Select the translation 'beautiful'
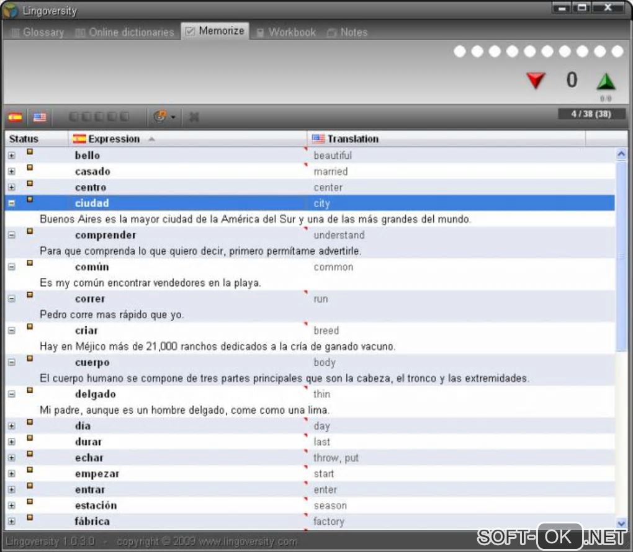633x552 pixels. click(x=333, y=155)
